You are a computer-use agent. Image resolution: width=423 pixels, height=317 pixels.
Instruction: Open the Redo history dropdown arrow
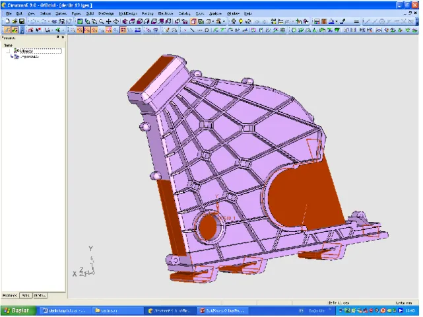coord(49,21)
